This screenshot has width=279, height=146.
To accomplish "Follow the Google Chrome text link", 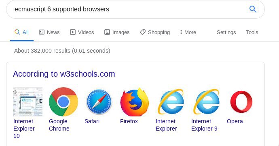I will 59,125.
